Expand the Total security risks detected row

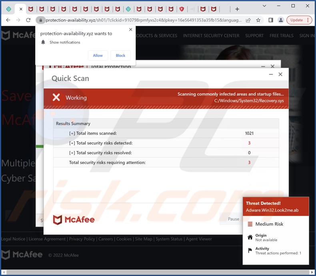[72, 143]
